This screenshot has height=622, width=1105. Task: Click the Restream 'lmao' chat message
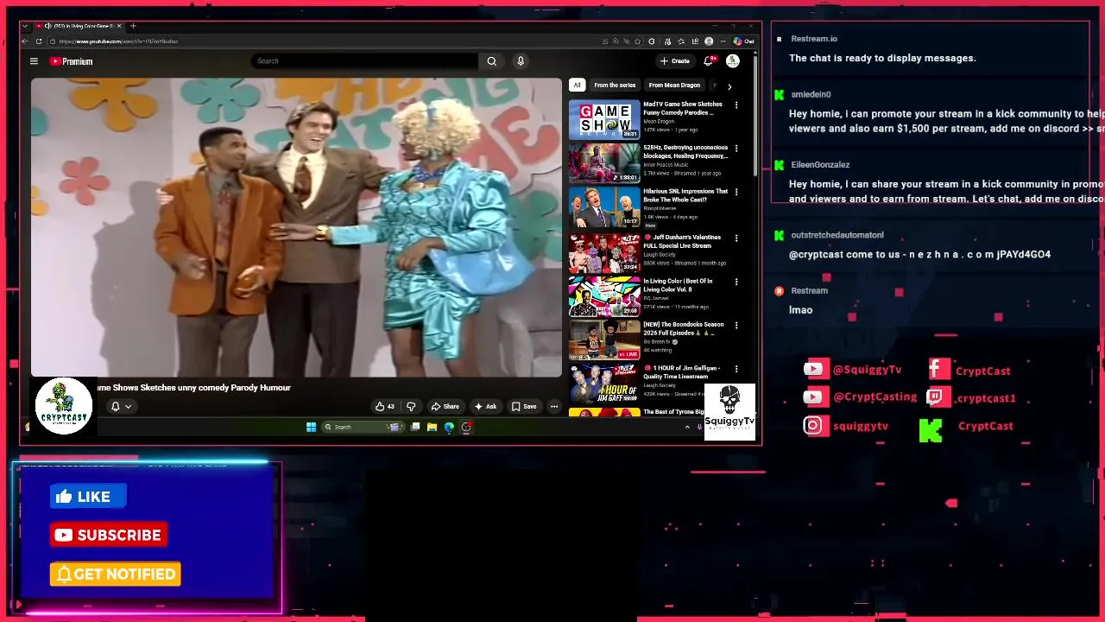(800, 310)
